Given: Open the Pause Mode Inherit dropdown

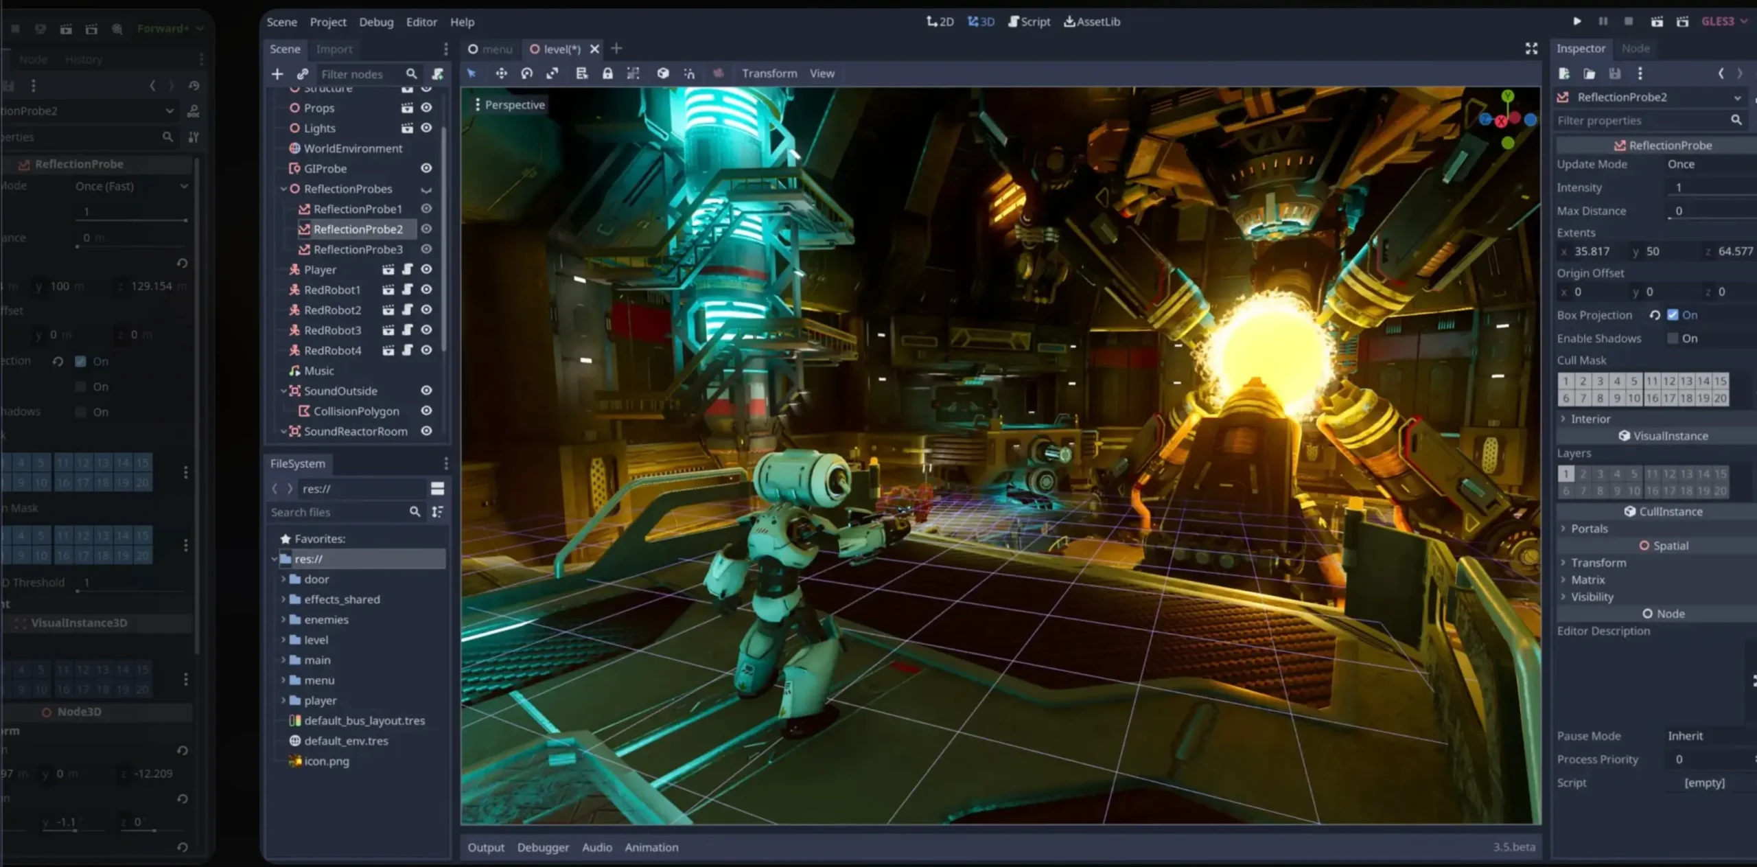Looking at the screenshot, I should pos(1710,736).
